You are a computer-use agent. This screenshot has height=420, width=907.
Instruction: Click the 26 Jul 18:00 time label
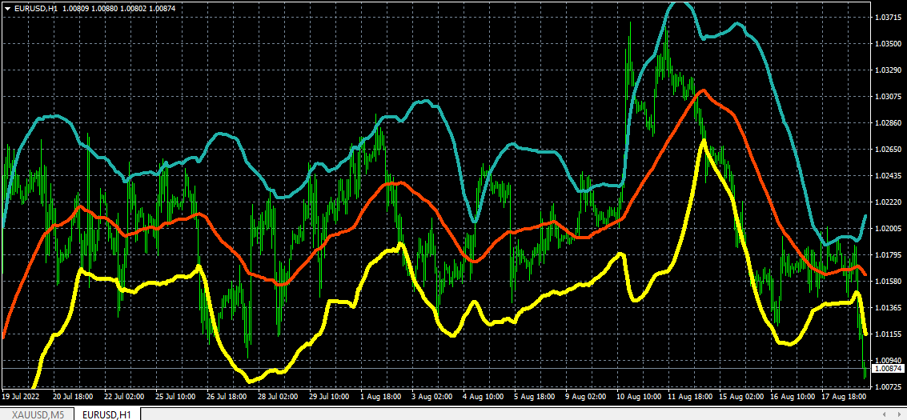point(227,397)
